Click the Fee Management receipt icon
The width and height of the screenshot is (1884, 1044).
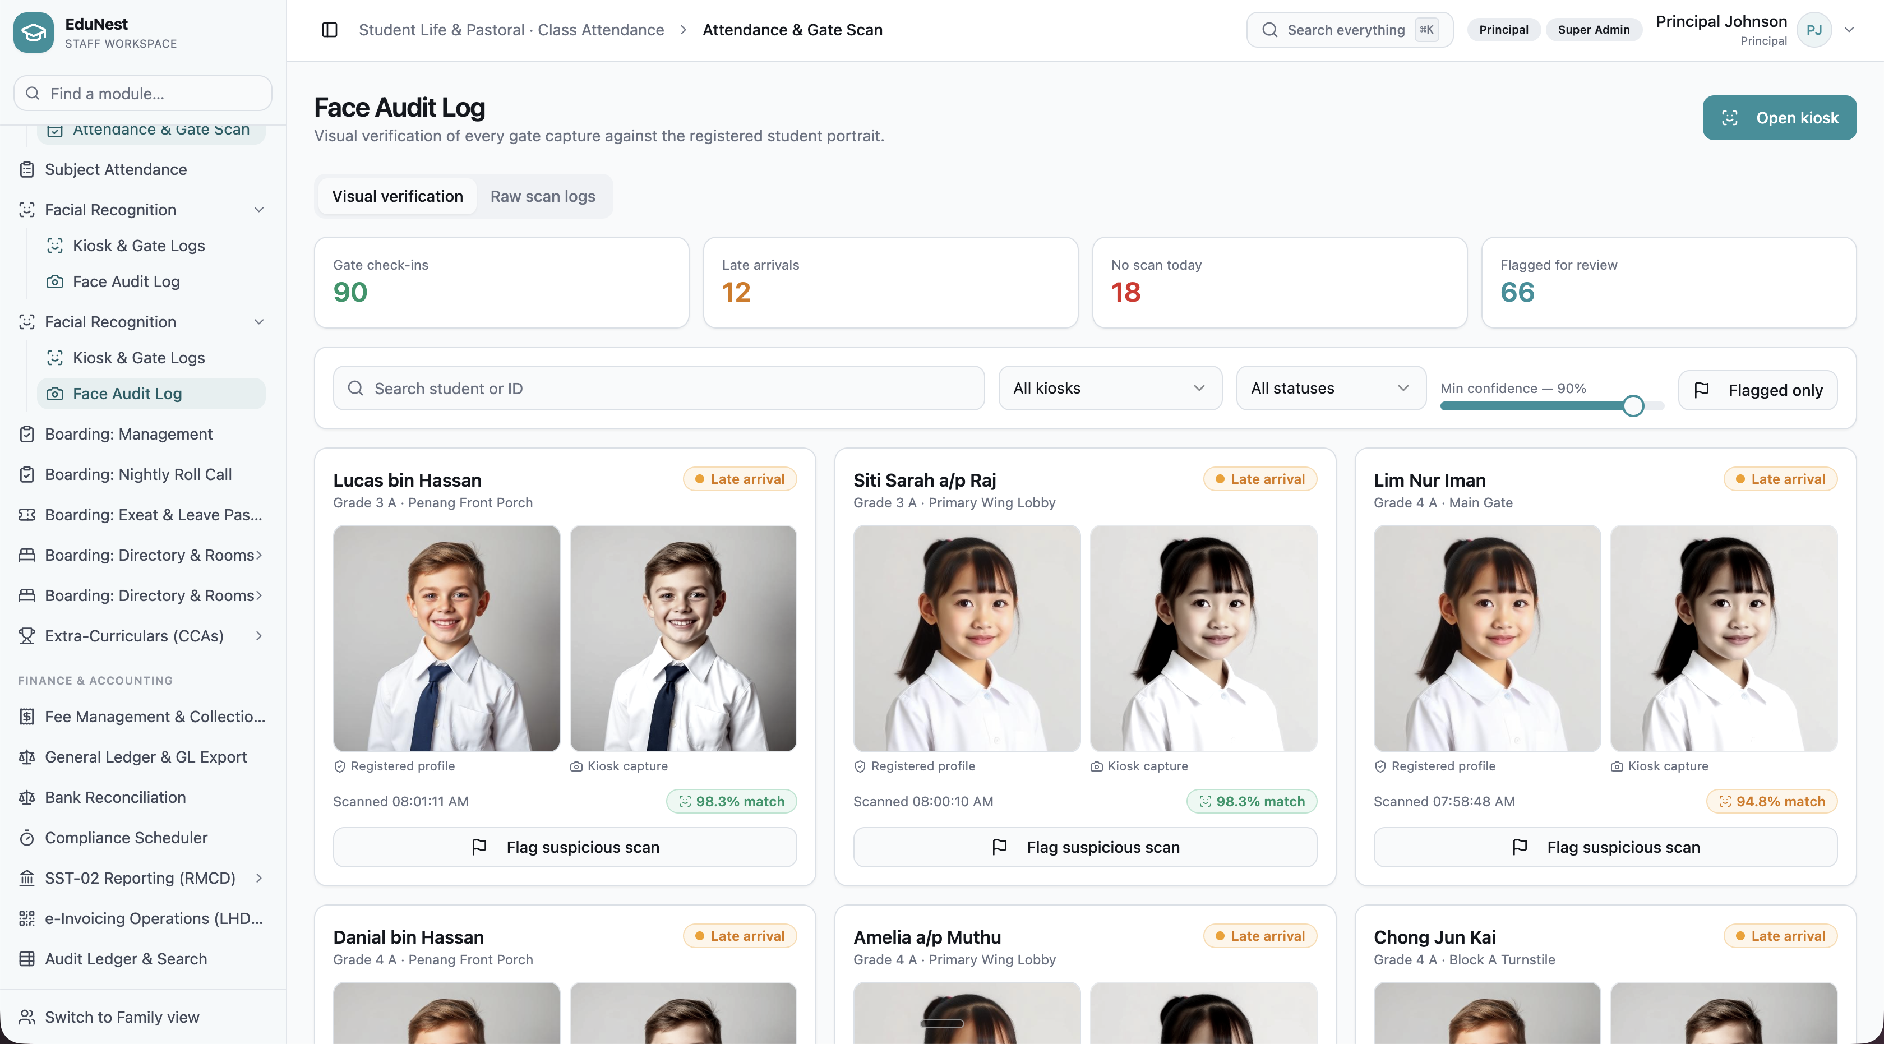coord(27,717)
